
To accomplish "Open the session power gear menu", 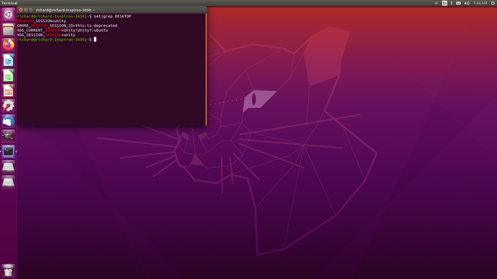I will [492, 3].
